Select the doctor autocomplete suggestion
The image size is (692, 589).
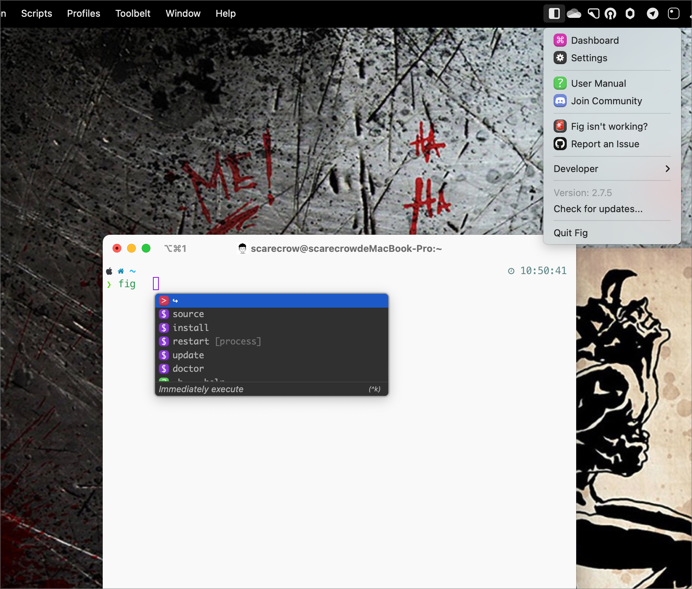pyautogui.click(x=272, y=368)
